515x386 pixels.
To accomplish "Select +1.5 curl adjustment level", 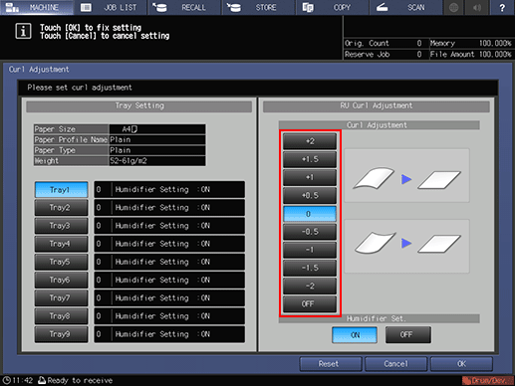I will (310, 159).
